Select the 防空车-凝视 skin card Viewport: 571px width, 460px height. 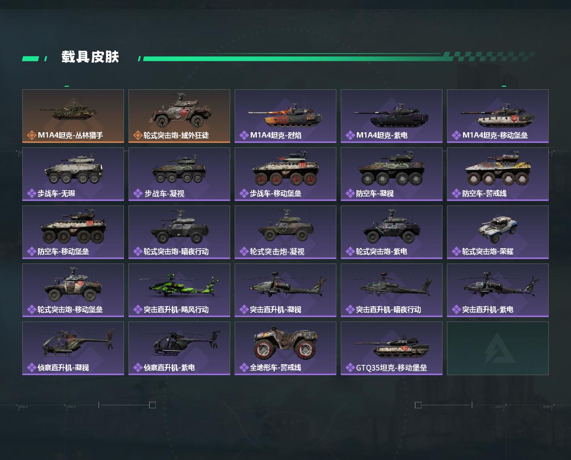(x=392, y=174)
